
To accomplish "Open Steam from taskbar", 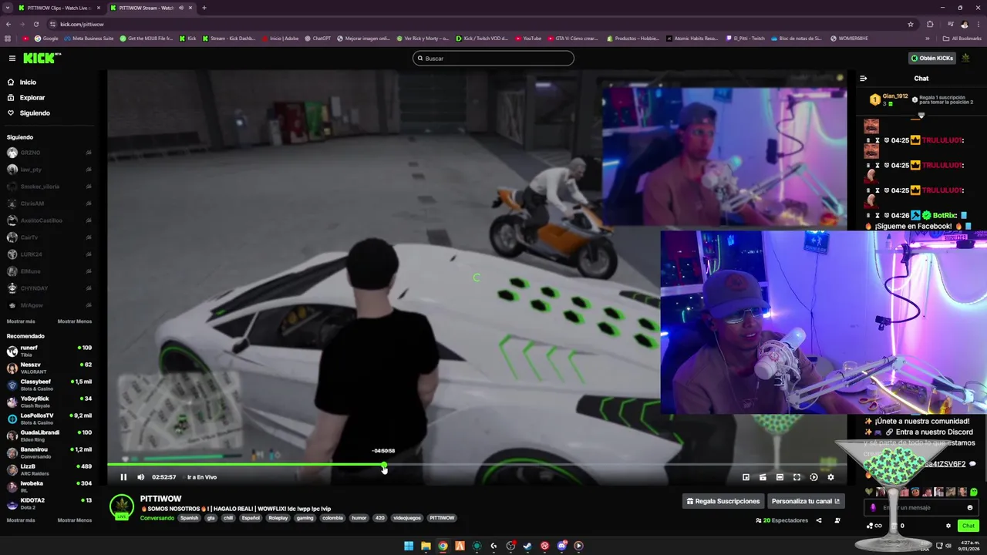I will click(527, 546).
